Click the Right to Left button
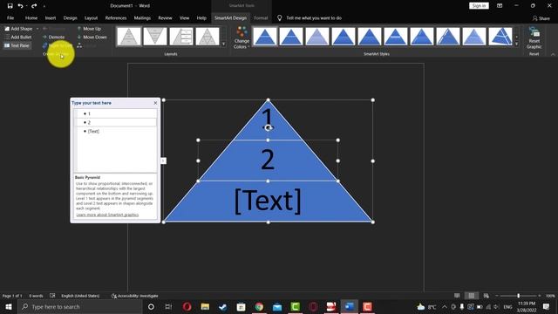 pos(58,45)
